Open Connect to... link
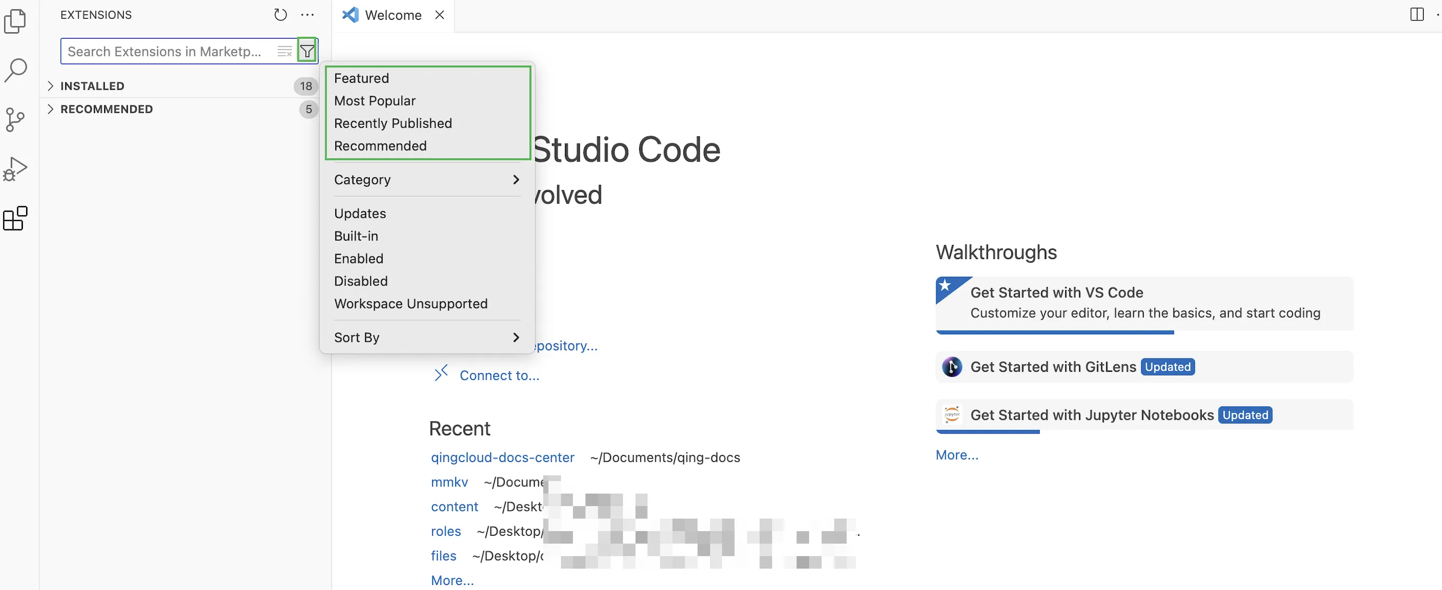Image resolution: width=1442 pixels, height=590 pixels. (499, 376)
